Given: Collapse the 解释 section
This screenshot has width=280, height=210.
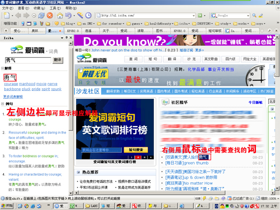Looking at the screenshot, I should click(3, 68).
